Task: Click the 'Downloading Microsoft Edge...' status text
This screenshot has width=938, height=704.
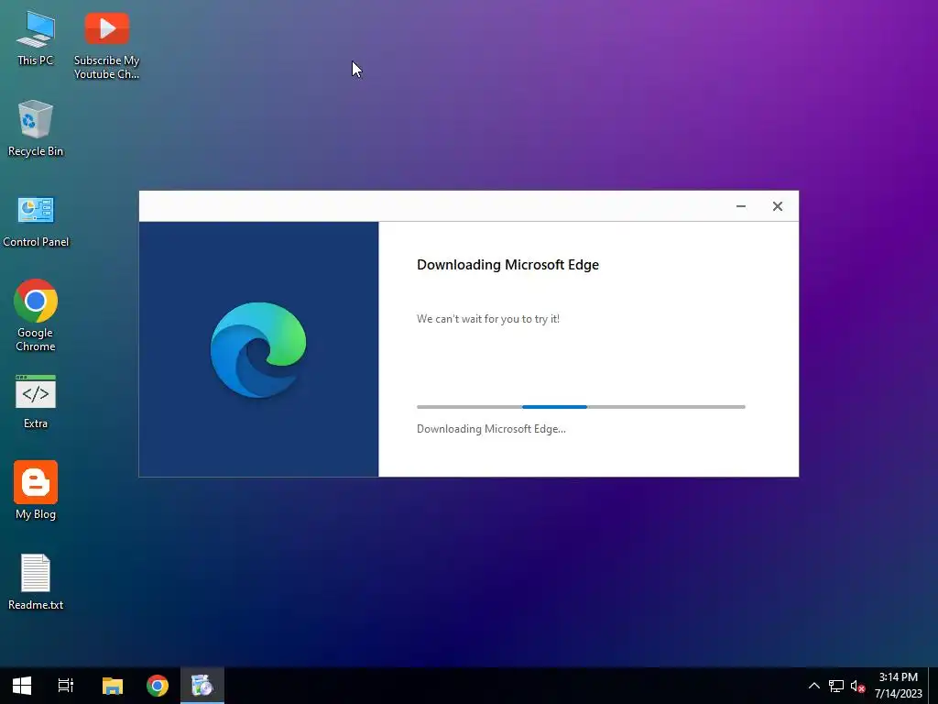Action: tap(491, 429)
